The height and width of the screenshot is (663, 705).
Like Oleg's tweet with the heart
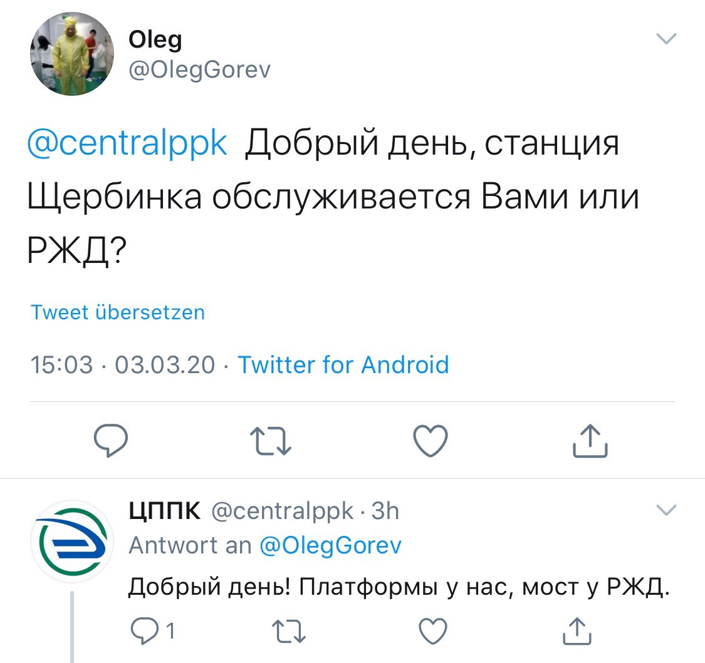431,440
